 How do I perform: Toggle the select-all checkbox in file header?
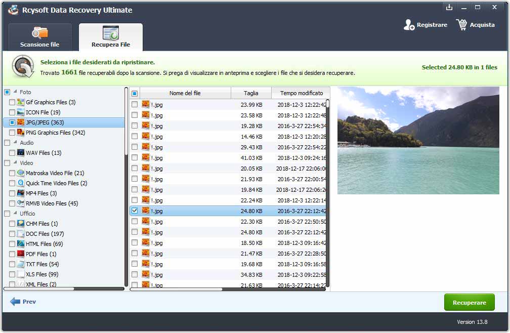pyautogui.click(x=134, y=93)
